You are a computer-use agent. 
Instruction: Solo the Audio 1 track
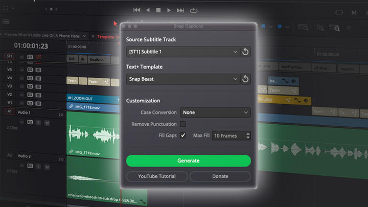tap(39, 123)
